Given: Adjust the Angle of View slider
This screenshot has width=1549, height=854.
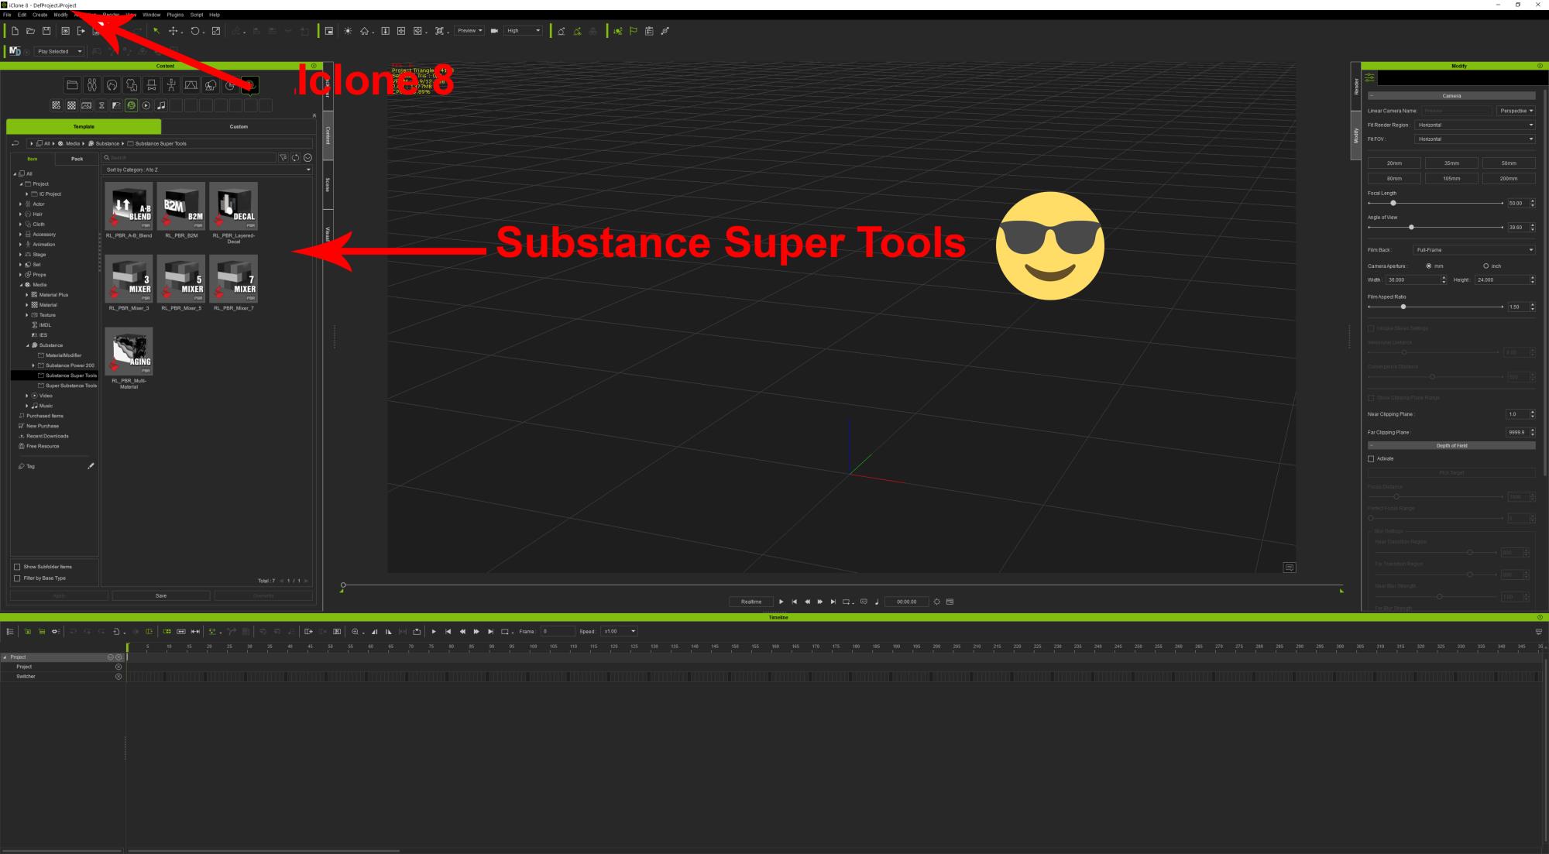Looking at the screenshot, I should tap(1411, 227).
